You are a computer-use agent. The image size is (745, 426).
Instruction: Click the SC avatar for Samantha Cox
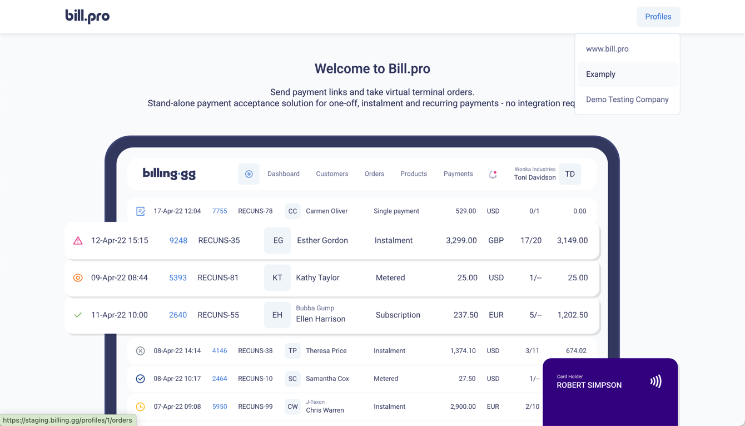[292, 379]
